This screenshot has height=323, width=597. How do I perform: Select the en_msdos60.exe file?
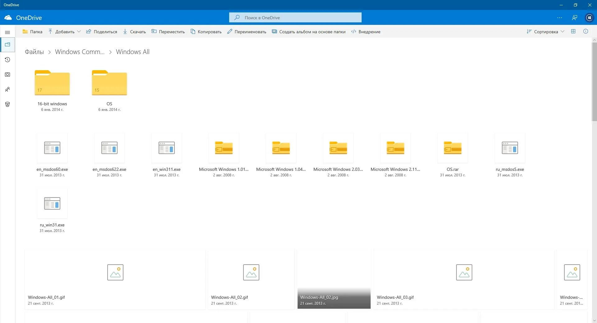click(x=52, y=155)
